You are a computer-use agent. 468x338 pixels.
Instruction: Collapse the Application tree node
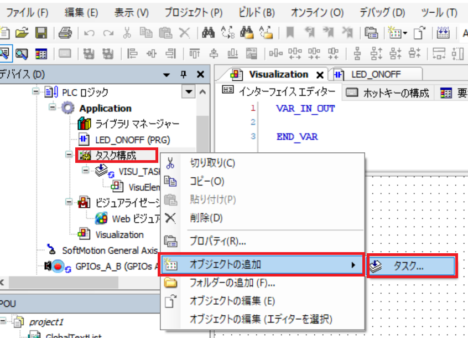[53, 108]
